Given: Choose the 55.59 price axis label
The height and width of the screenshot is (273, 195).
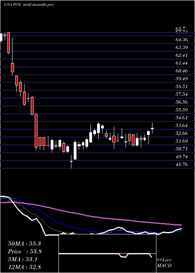Looking at the screenshot, I should (182, 110).
